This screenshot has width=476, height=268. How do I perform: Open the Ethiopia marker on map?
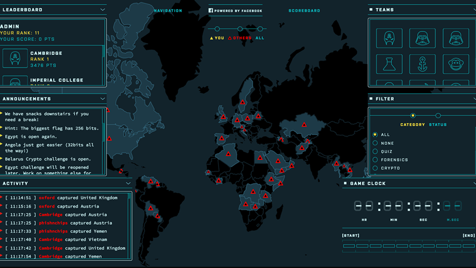click(271, 179)
